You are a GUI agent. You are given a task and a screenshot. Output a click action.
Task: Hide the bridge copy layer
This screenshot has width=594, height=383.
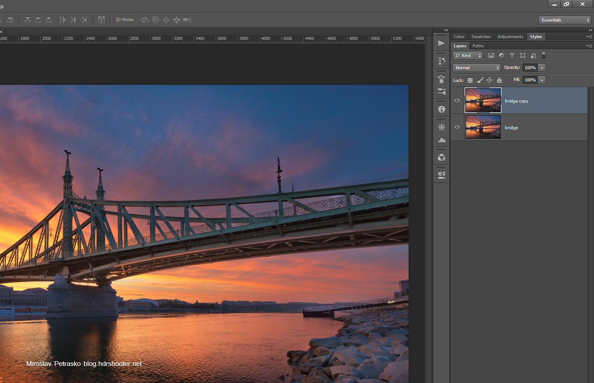point(457,100)
